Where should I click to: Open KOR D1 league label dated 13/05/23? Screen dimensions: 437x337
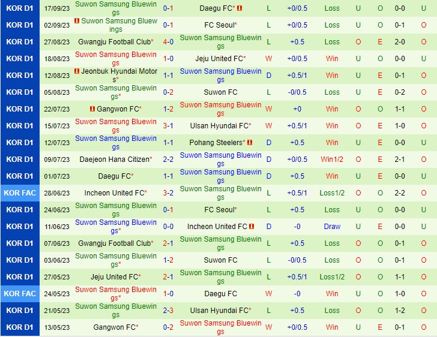click(x=20, y=327)
